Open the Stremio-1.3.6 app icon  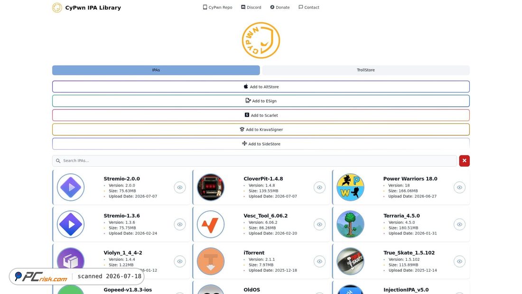[71, 224]
